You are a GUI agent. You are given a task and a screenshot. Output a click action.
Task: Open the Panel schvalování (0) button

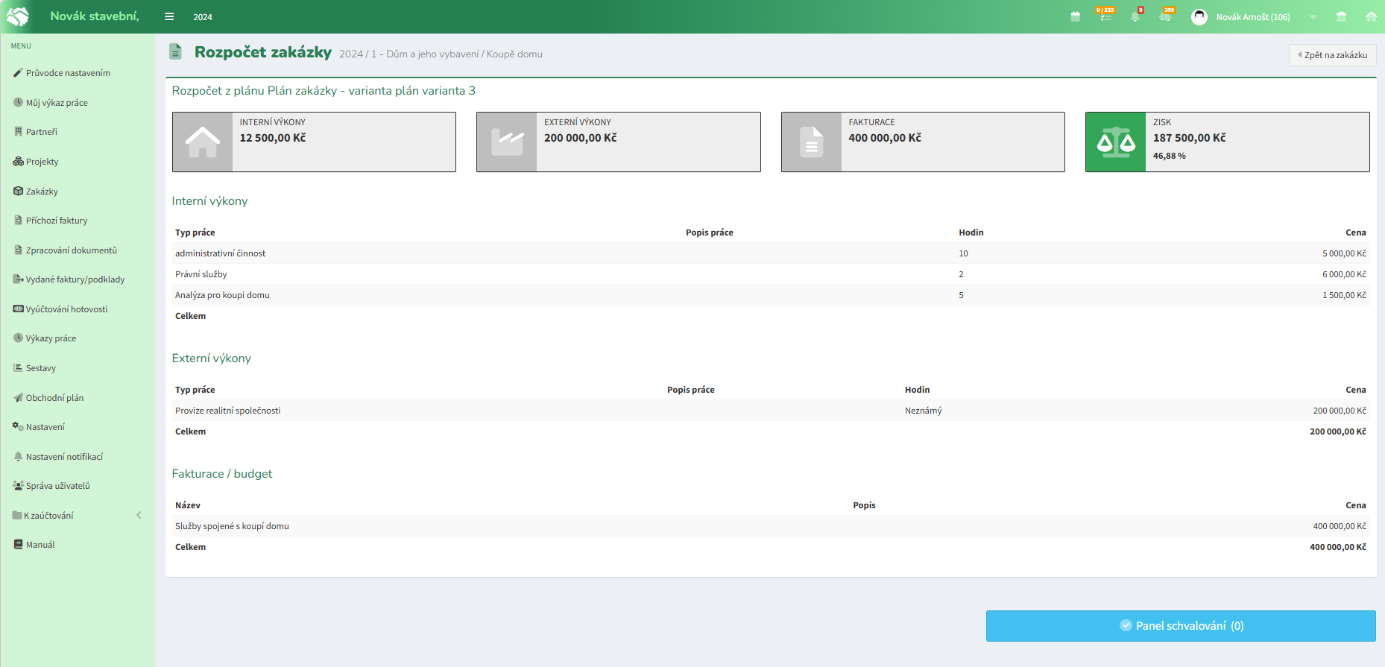coord(1181,626)
